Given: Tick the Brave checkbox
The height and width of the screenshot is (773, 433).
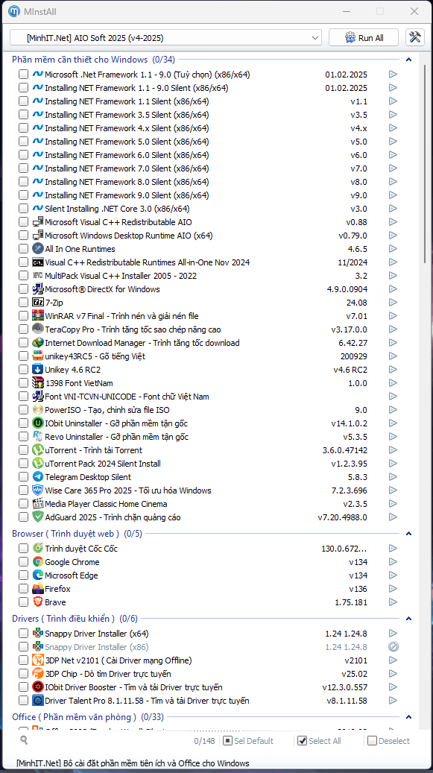Looking at the screenshot, I should click(x=23, y=602).
